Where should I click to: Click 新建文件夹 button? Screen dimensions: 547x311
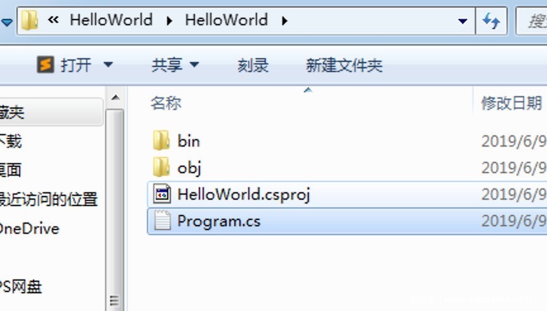pyautogui.click(x=344, y=64)
